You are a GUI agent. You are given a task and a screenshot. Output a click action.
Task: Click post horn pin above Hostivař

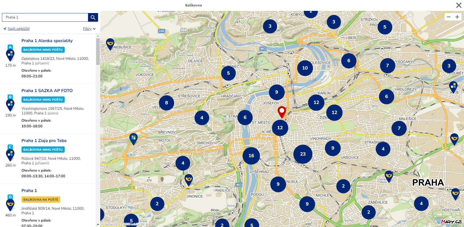click(455, 194)
